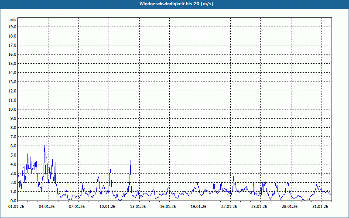Click the 'm/s' unit label on the y-axis
The width and height of the screenshot is (349, 218).
tap(13, 20)
